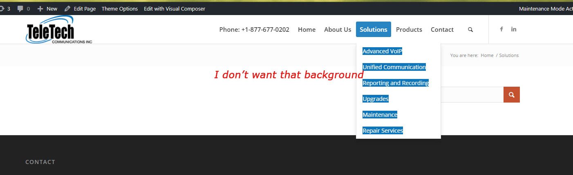The height and width of the screenshot is (175, 573).
Task: Go to the Home navigation item
Action: click(307, 29)
